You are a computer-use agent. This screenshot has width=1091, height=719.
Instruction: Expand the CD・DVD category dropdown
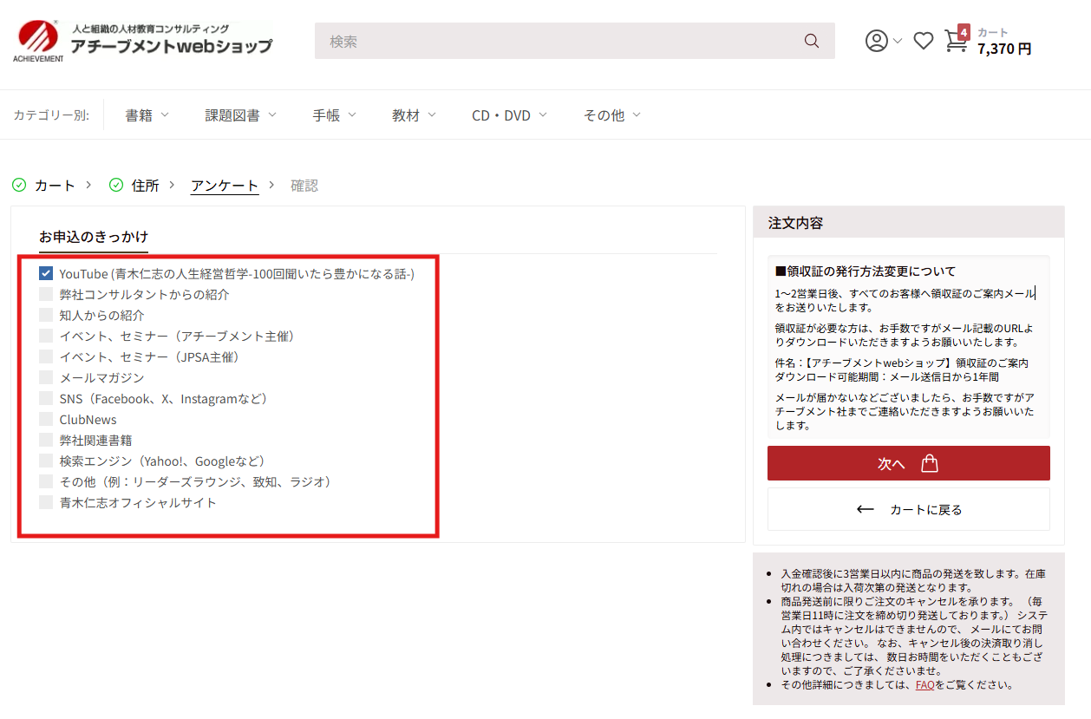click(510, 115)
